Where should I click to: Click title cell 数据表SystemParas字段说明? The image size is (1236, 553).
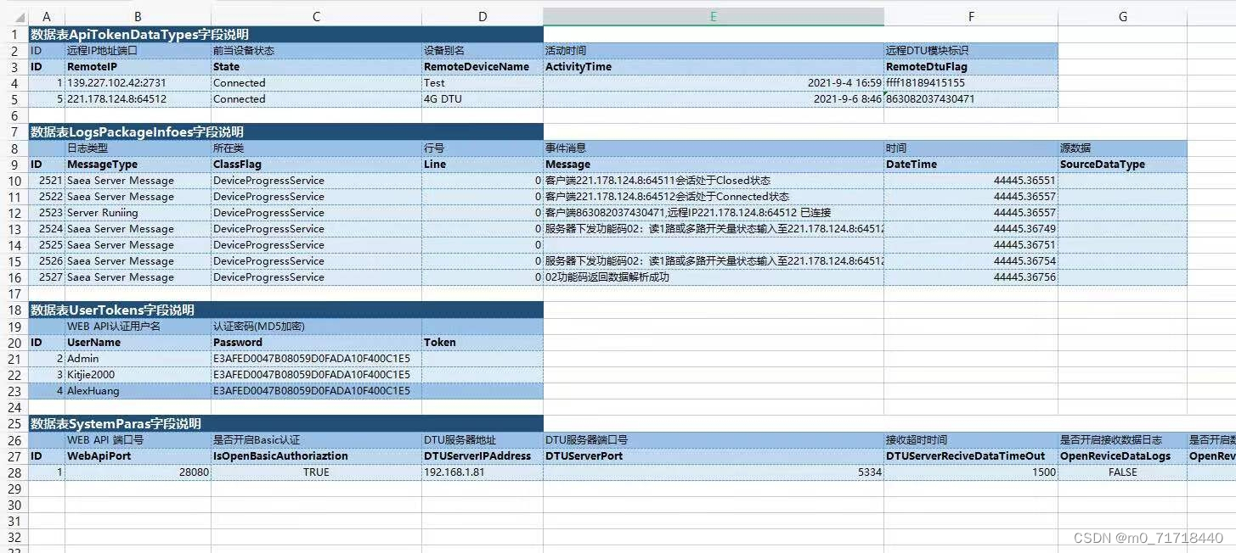pyautogui.click(x=285, y=423)
